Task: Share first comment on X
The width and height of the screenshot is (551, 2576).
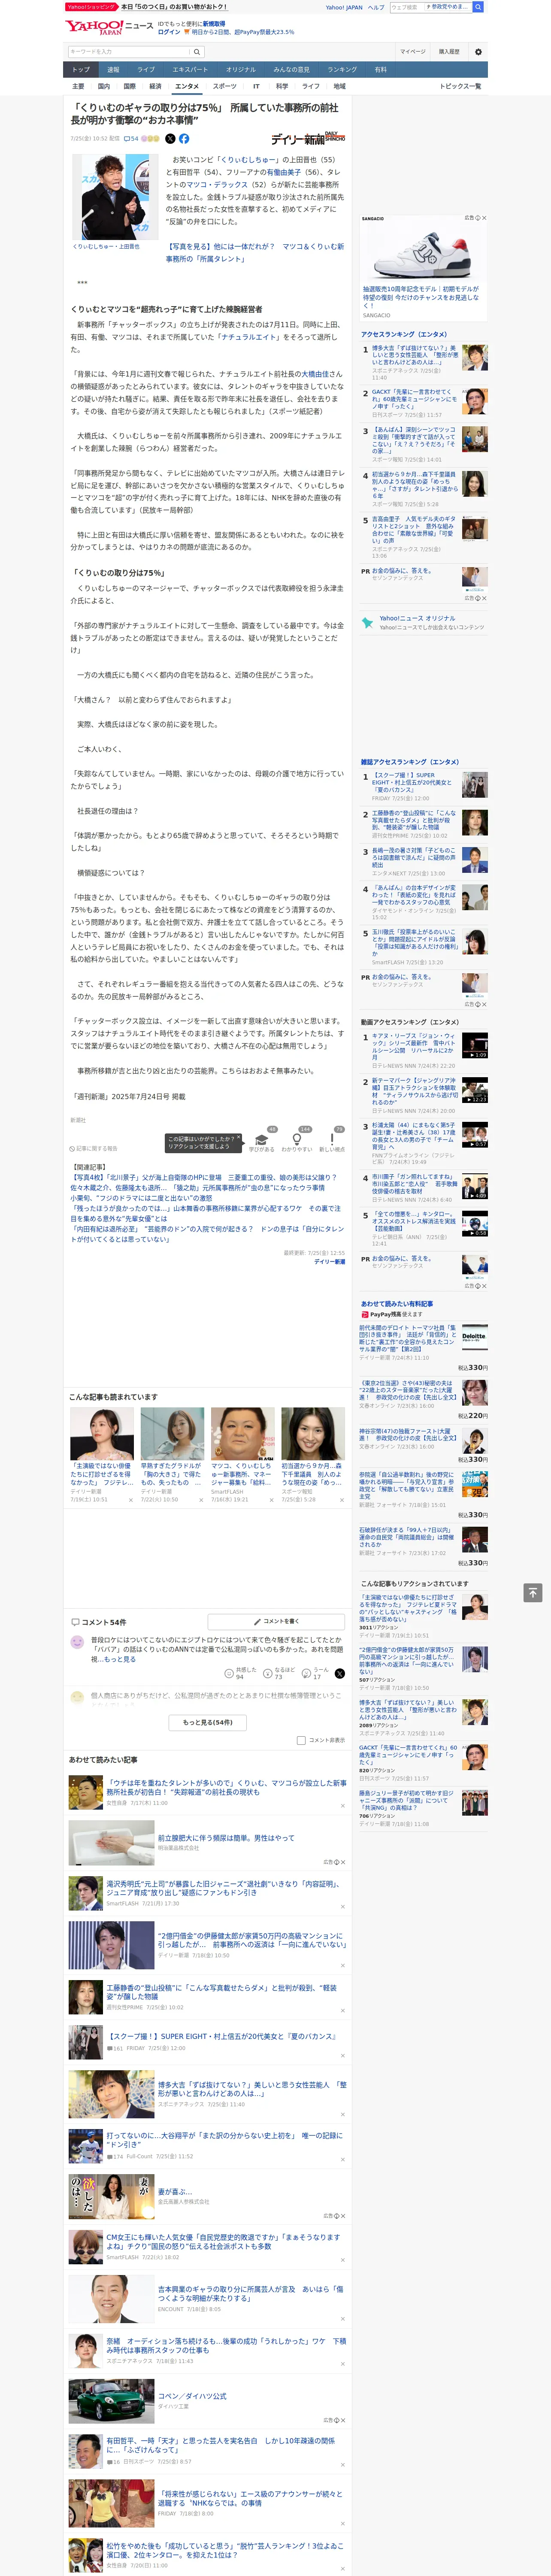Action: click(x=340, y=1673)
